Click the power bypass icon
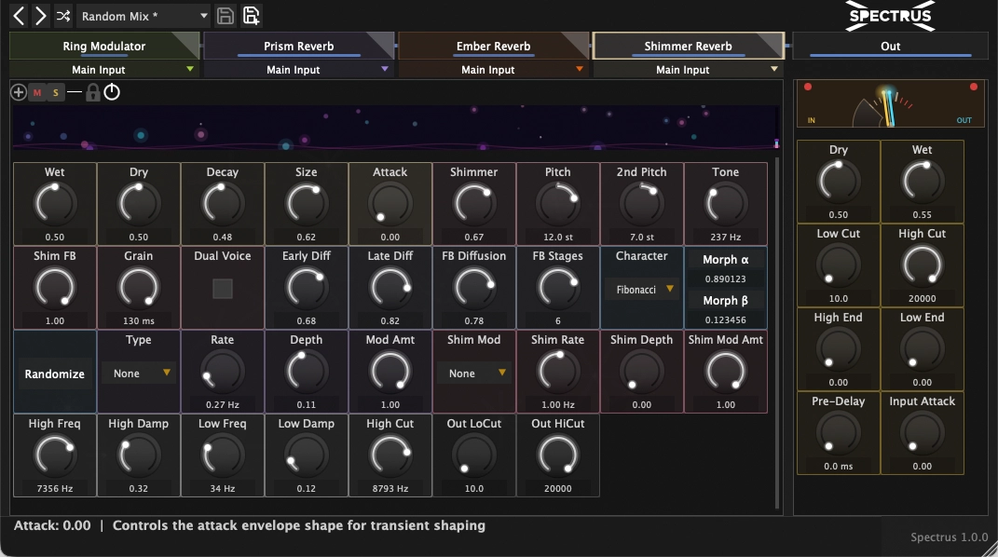Screen dimensions: 998x557 [x=112, y=92]
